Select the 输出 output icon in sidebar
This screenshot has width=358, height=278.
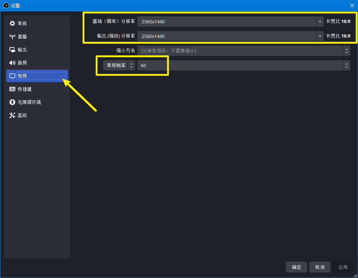pyautogui.click(x=12, y=50)
